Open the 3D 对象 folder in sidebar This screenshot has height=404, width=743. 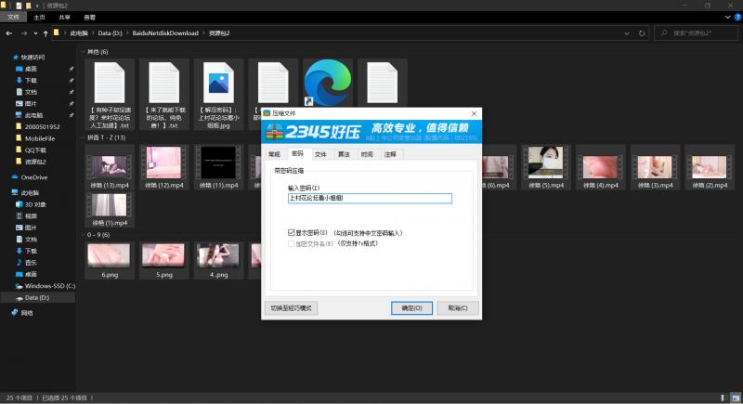click(35, 203)
